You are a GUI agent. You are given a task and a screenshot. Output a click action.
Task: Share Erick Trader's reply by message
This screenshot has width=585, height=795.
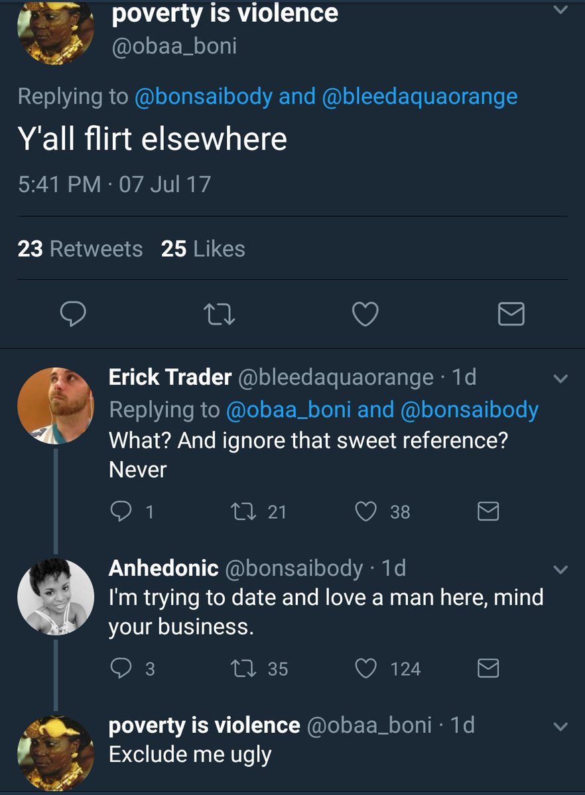point(488,511)
